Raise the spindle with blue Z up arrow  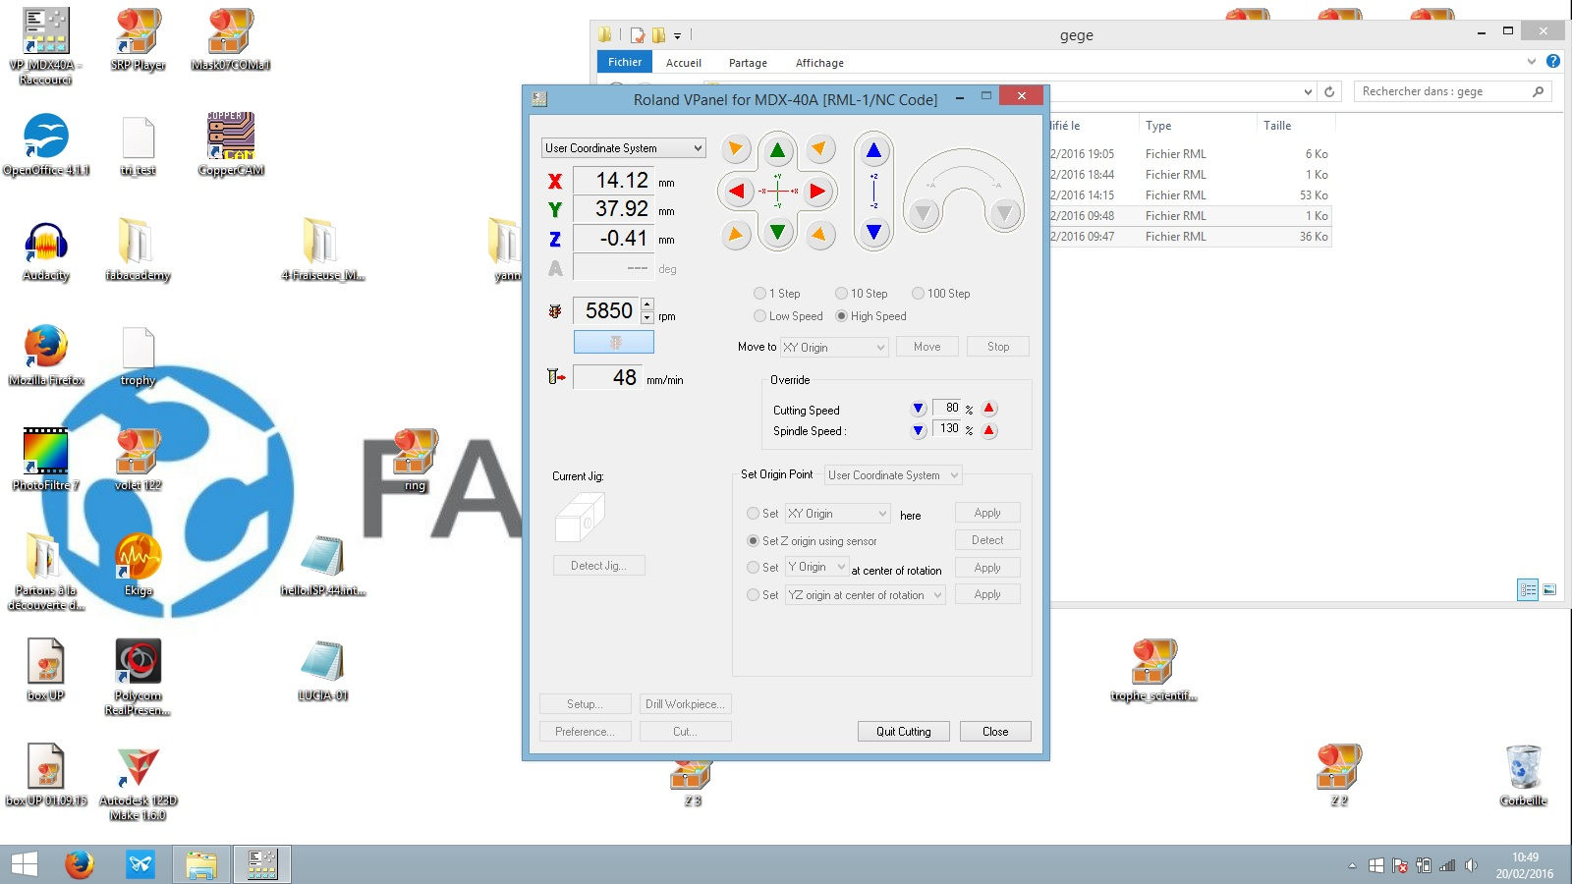873,151
